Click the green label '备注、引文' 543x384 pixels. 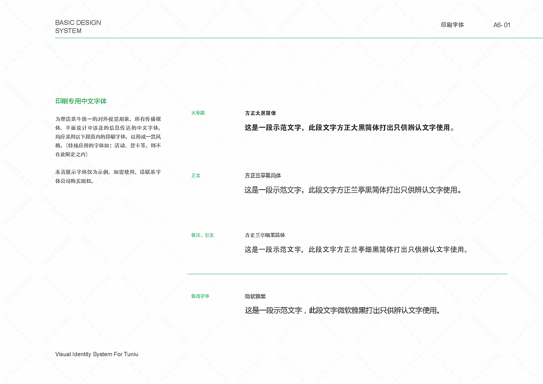pos(202,235)
